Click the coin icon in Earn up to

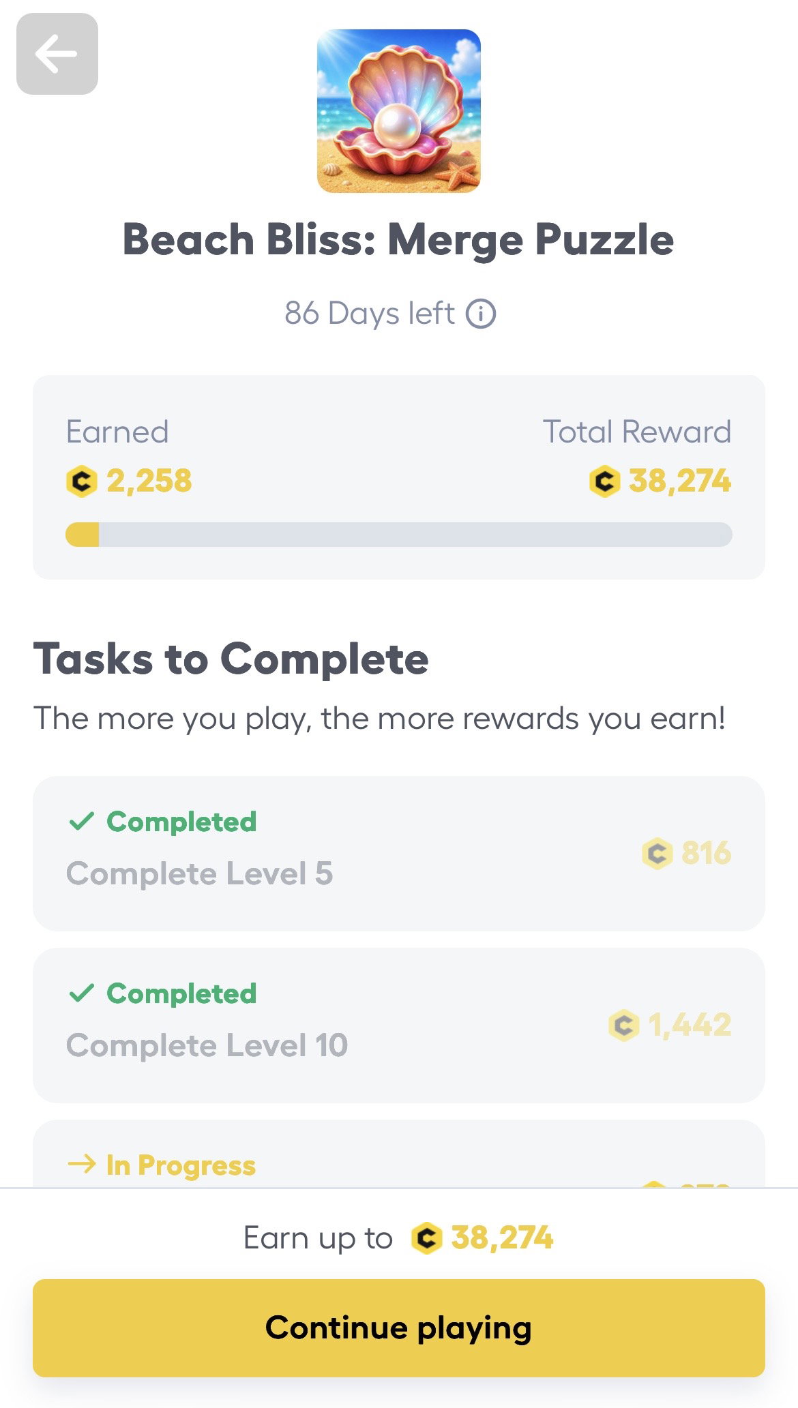(427, 1238)
